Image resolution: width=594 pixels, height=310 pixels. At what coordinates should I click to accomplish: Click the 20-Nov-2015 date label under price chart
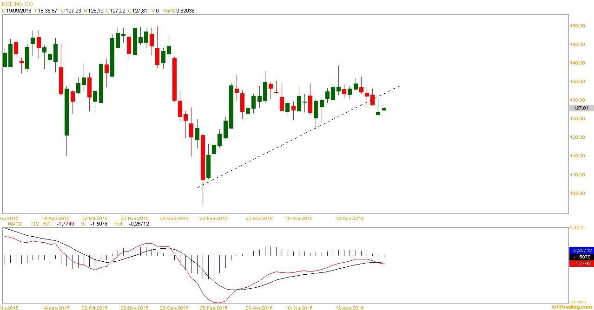[x=135, y=218]
